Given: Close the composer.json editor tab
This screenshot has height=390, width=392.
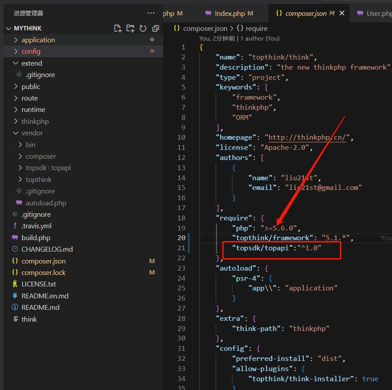Looking at the screenshot, I should pos(342,13).
